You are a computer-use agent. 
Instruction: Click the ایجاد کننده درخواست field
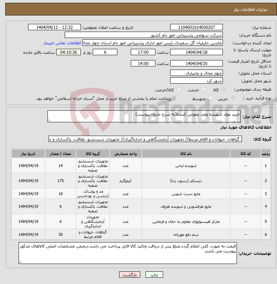click(x=153, y=43)
